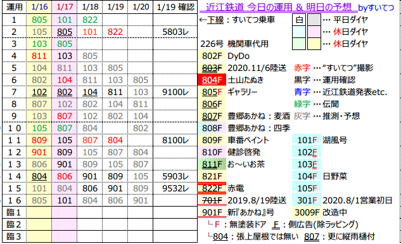Click the 101F 湖風号 cell
Screen dimensions: 401x244
[x=307, y=140]
